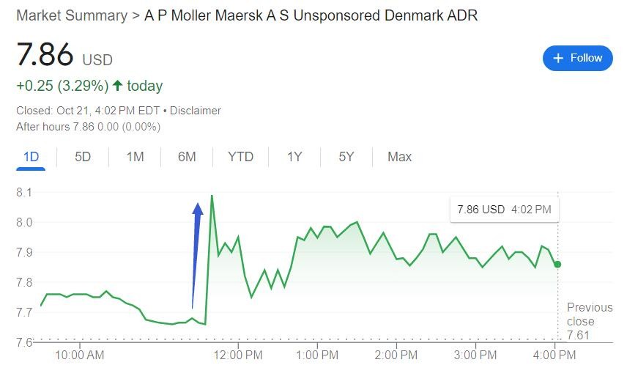Select the 1D range tab

coord(31,157)
